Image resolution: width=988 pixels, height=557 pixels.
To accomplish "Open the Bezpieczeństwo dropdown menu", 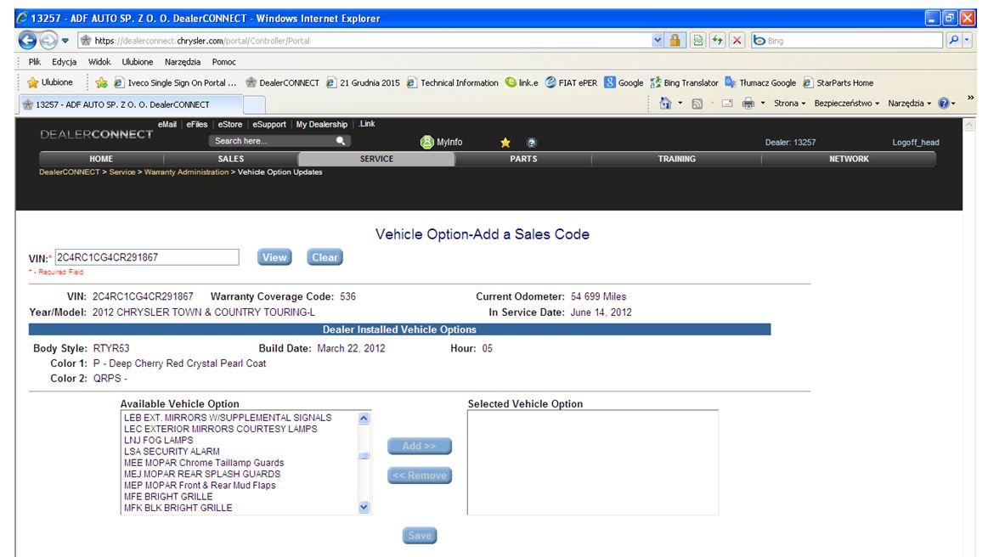I will tap(846, 104).
